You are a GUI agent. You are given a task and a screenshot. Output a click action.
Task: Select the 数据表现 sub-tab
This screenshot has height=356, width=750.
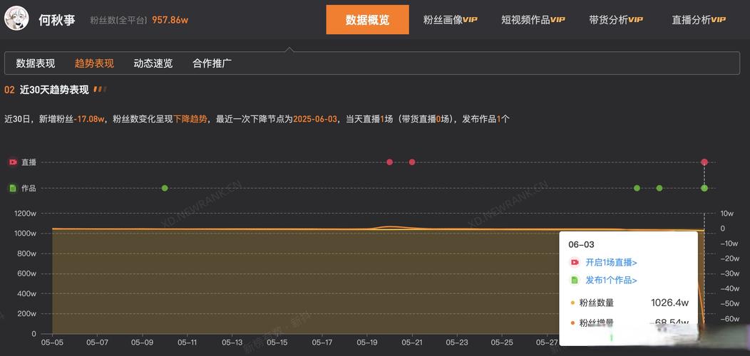coord(36,63)
